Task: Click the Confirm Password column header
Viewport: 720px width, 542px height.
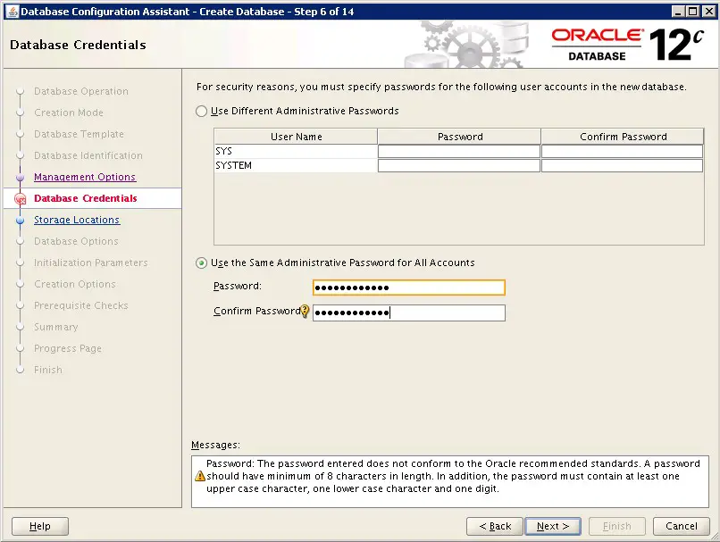Action: point(623,137)
